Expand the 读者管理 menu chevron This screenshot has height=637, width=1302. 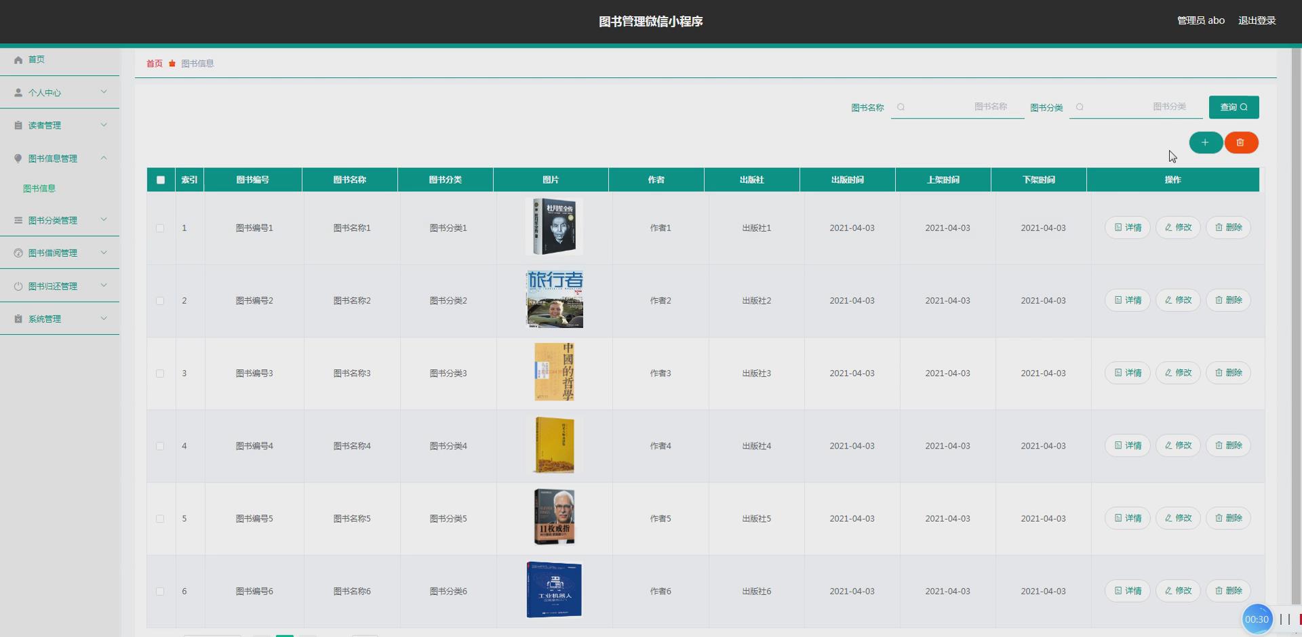tap(104, 125)
